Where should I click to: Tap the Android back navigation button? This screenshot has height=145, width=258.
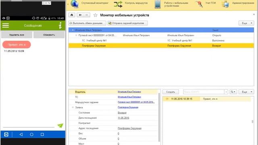coord(21,135)
